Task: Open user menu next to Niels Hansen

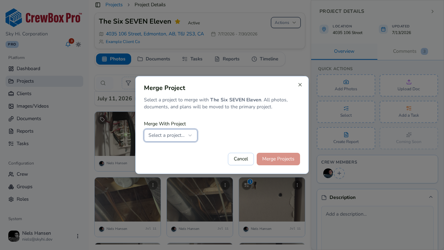Action: tap(78, 236)
